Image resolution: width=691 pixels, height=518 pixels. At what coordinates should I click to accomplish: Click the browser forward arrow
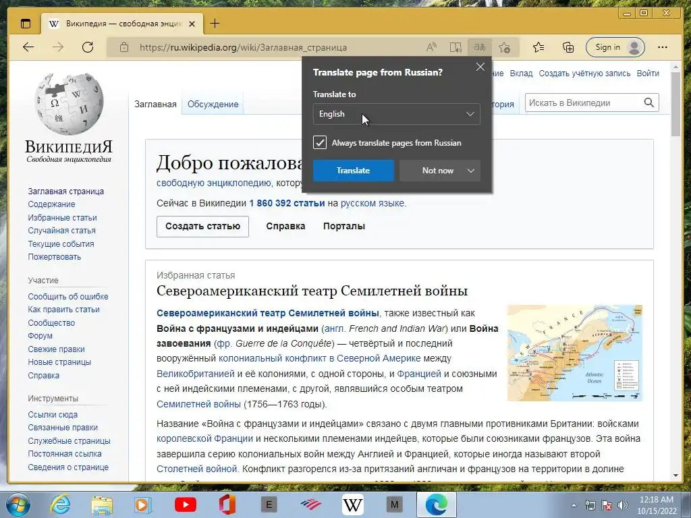58,47
